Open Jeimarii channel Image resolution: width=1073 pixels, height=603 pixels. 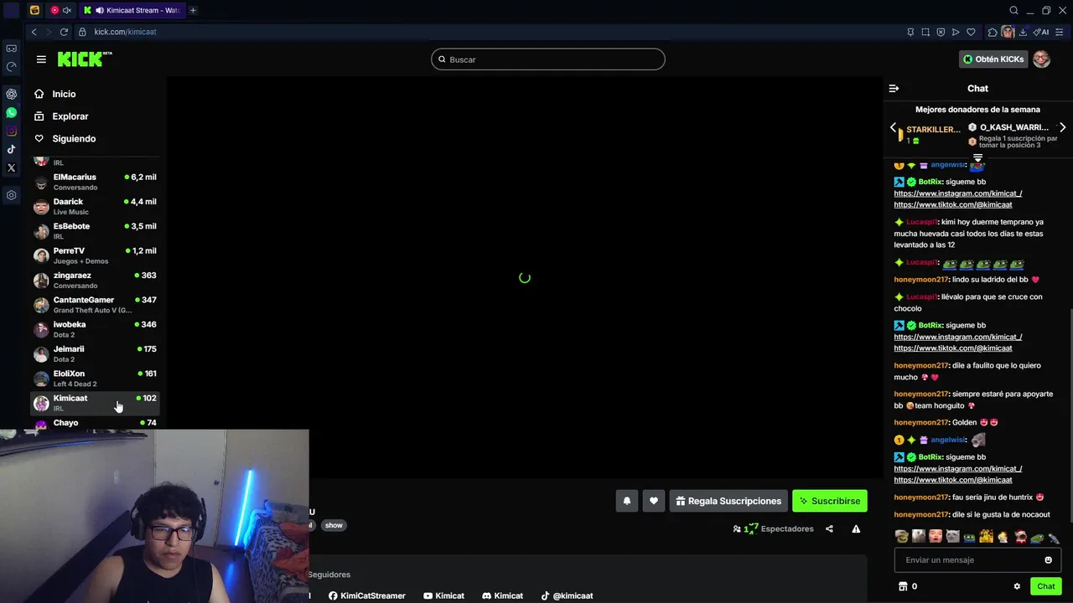point(95,353)
